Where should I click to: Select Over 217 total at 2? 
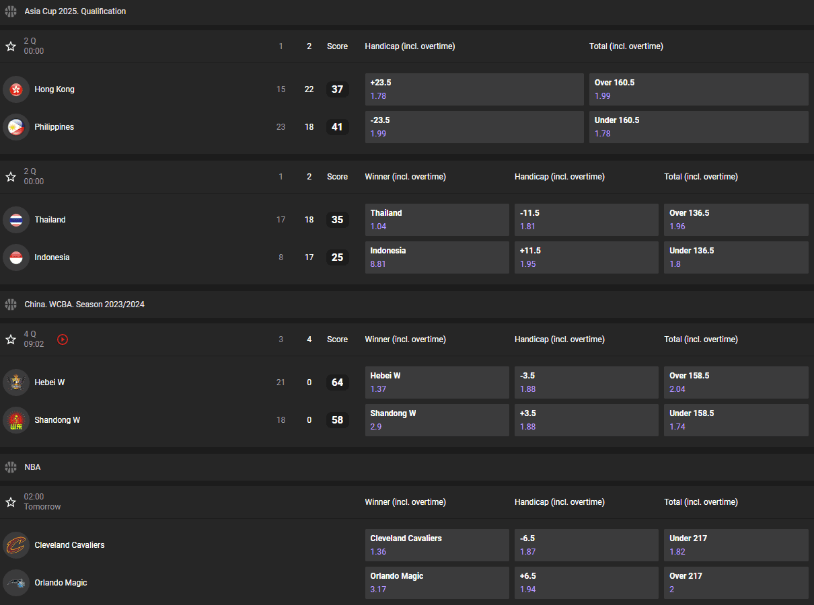[x=736, y=583]
